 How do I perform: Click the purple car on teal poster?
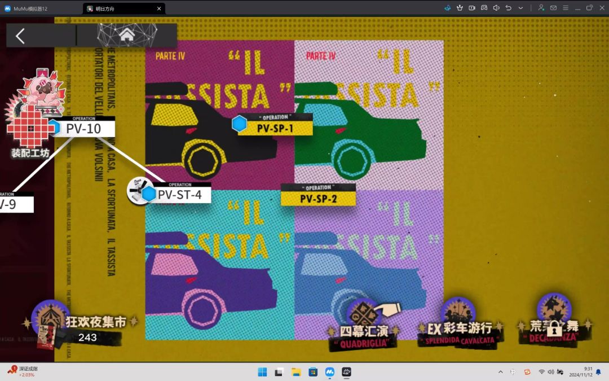[219, 265]
